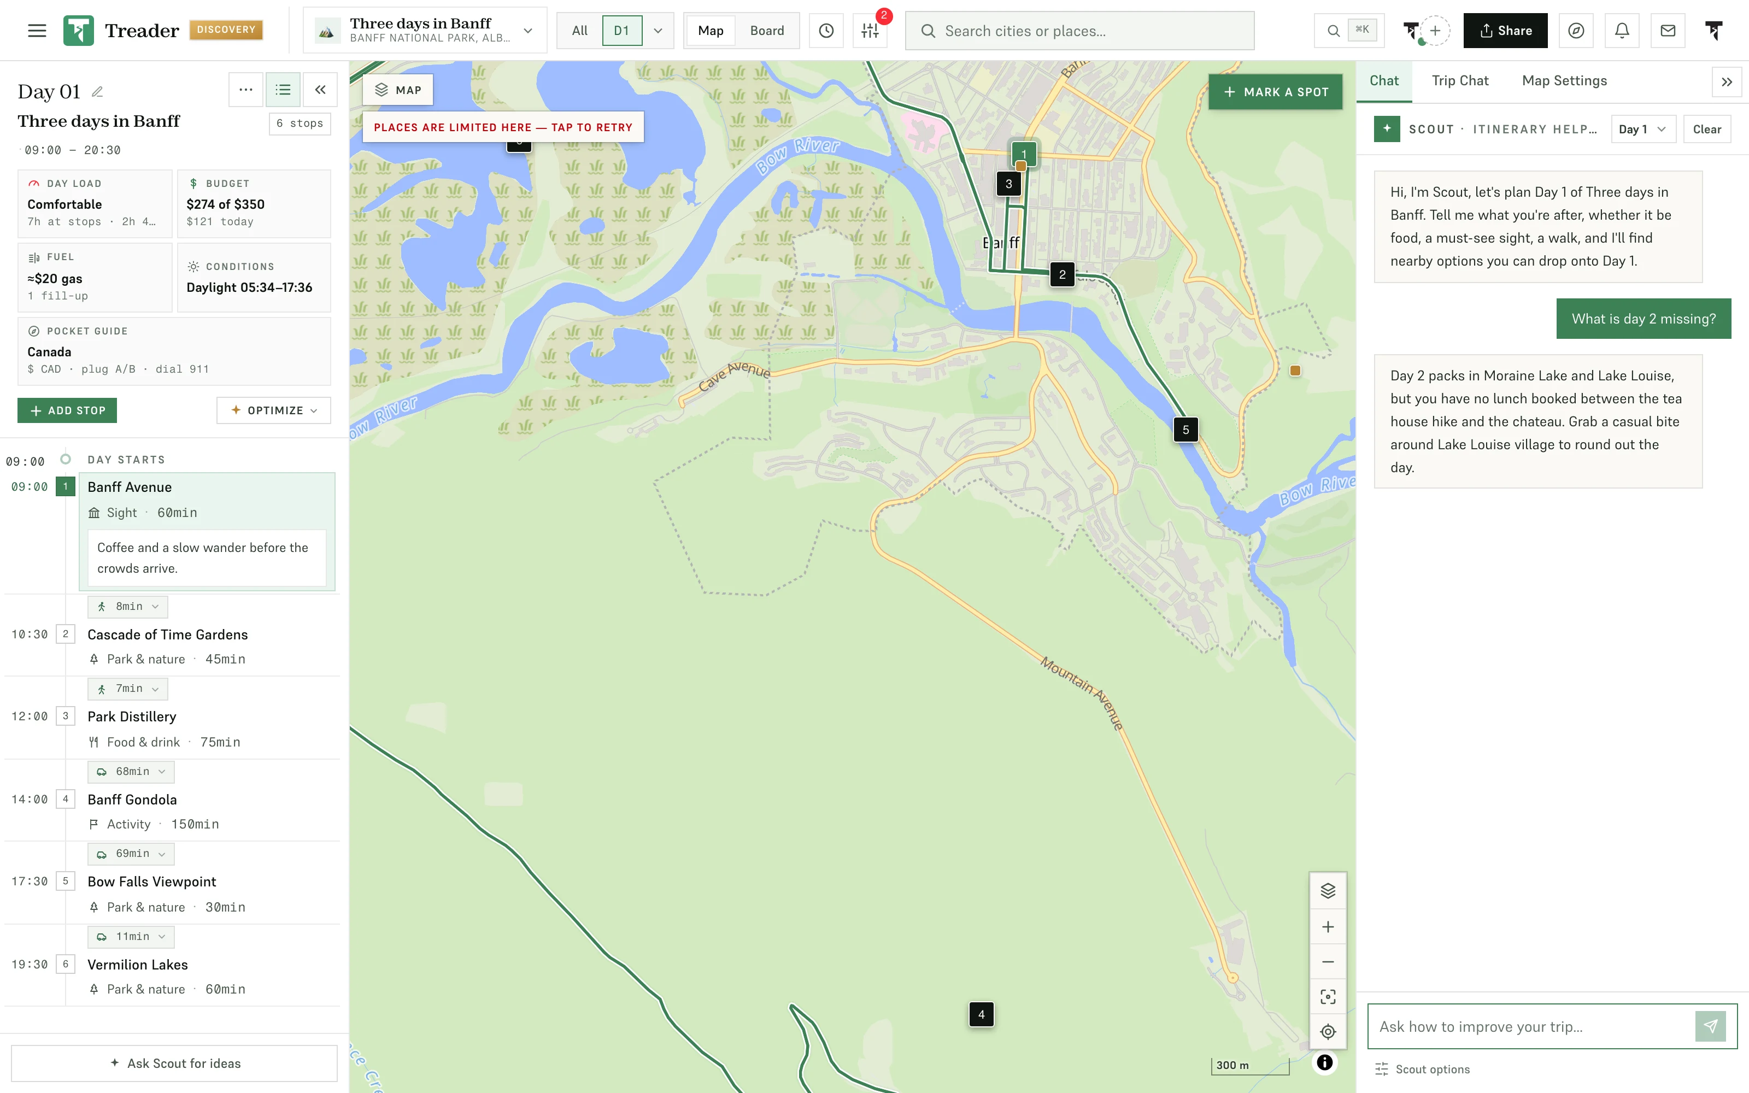Switch to Board view
This screenshot has height=1093, width=1749.
tap(767, 31)
